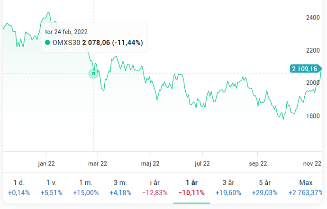This screenshot has width=327, height=209.
Task: Click the 2 109,16 current price label
Action: [304, 69]
